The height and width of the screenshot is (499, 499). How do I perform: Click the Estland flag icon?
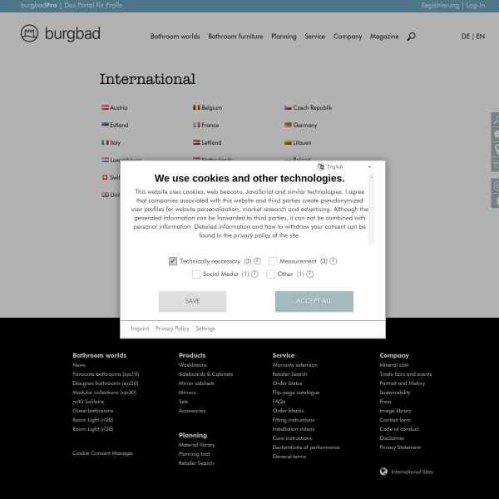point(105,125)
